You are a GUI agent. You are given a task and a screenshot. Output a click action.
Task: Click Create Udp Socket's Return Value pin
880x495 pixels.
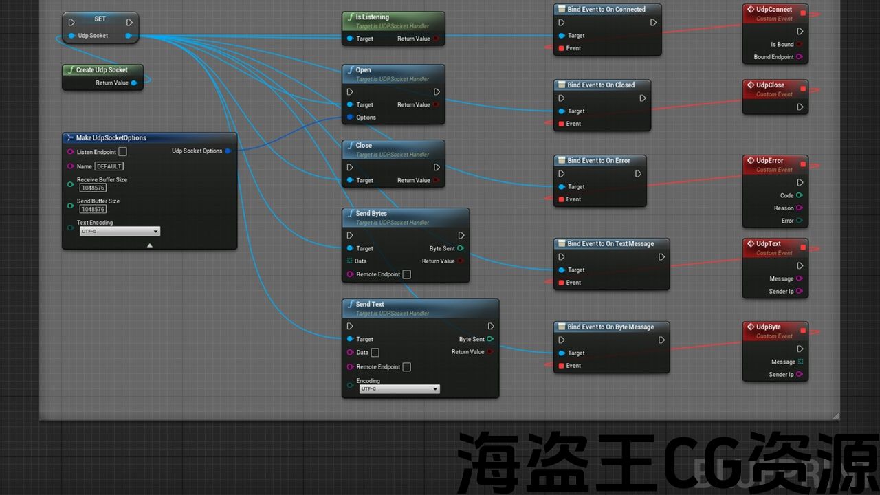134,83
